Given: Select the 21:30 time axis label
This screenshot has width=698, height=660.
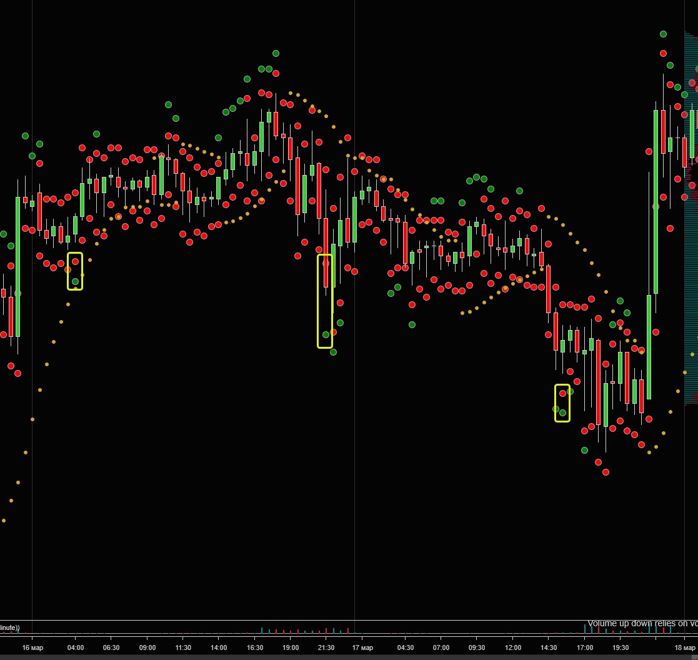Looking at the screenshot, I should 326,647.
